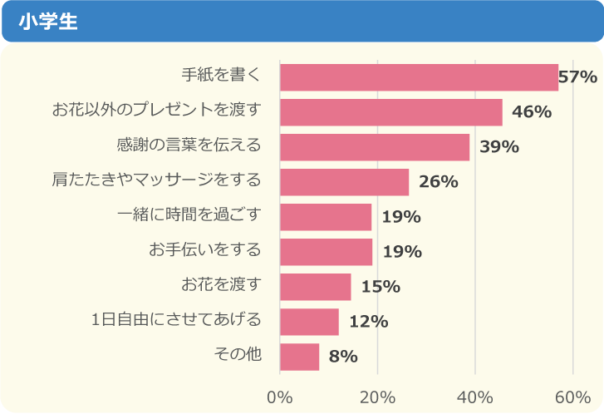Screen dimensions: 604x414
Task: Click the 感謝の言葉を伝える label
Action: (189, 145)
